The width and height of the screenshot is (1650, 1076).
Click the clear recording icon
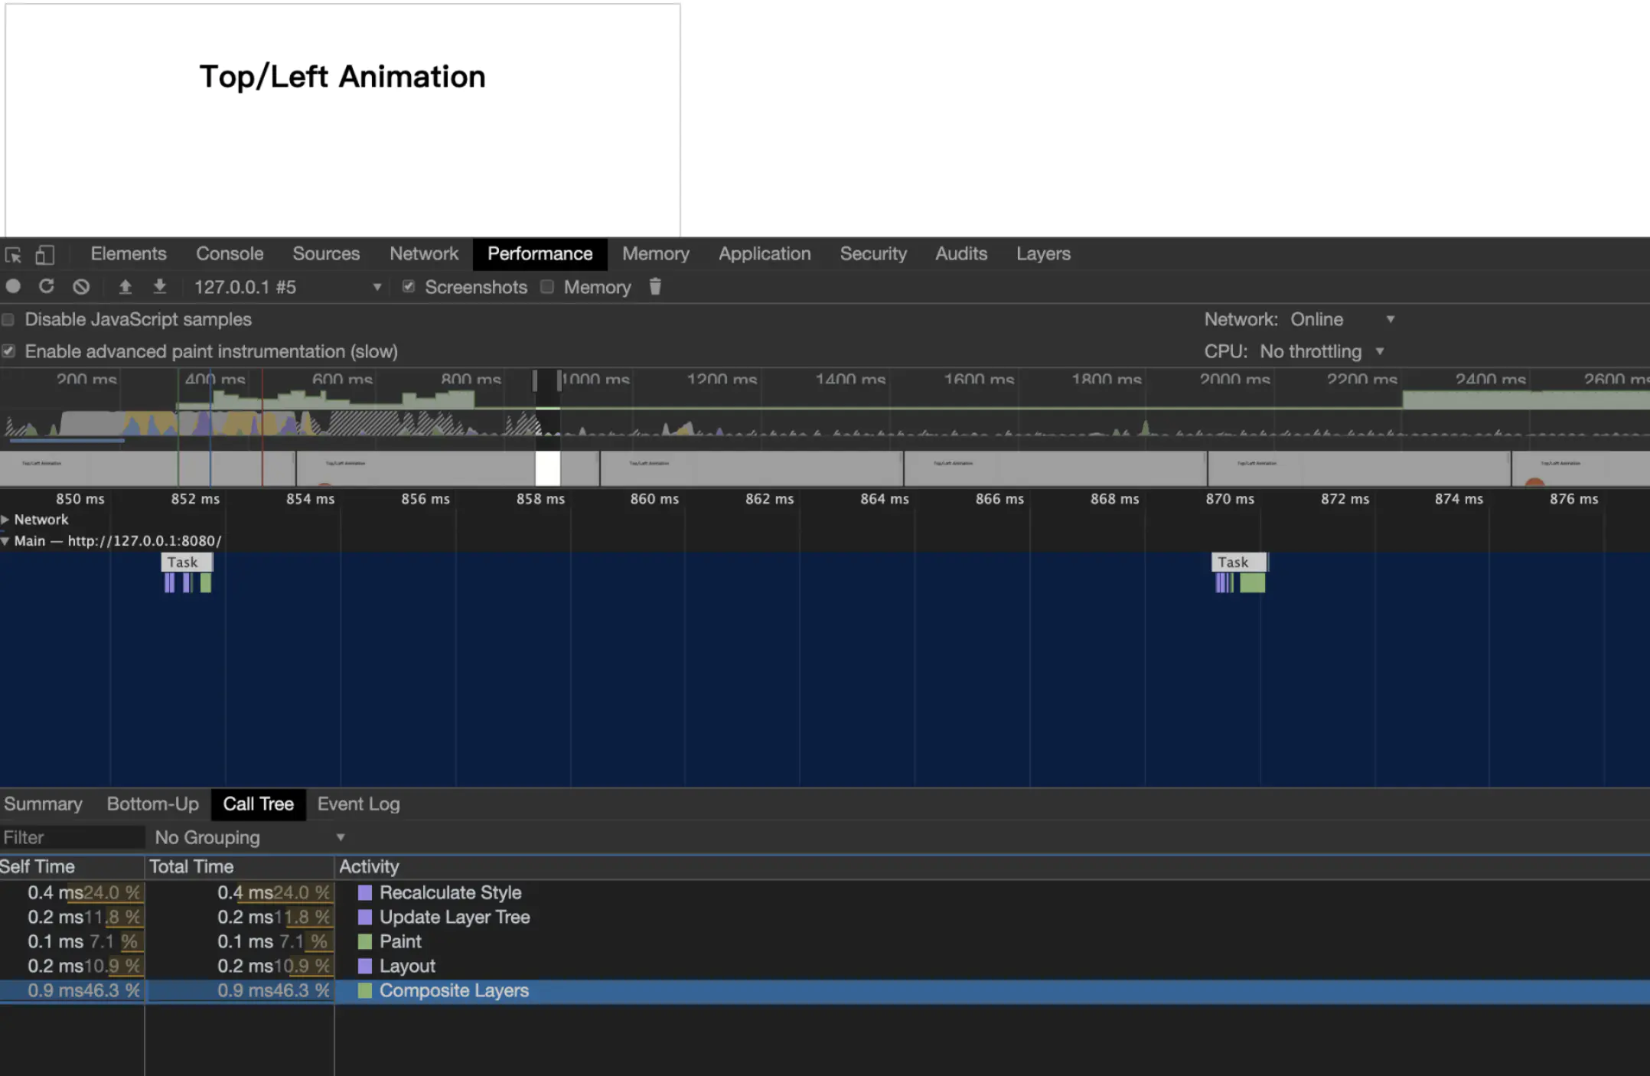click(81, 287)
